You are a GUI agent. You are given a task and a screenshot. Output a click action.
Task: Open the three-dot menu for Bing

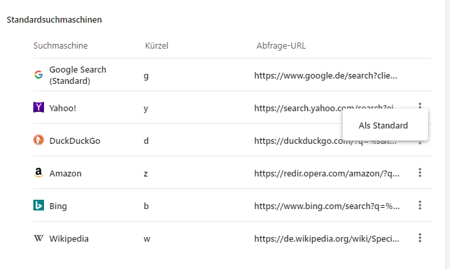pyautogui.click(x=420, y=206)
